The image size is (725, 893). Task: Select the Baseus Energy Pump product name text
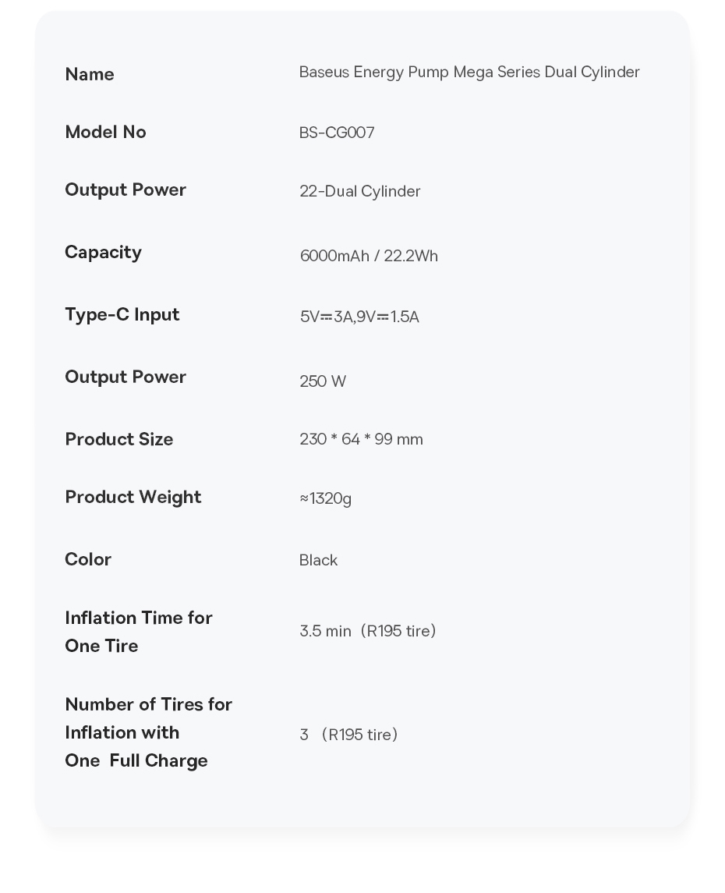[469, 73]
